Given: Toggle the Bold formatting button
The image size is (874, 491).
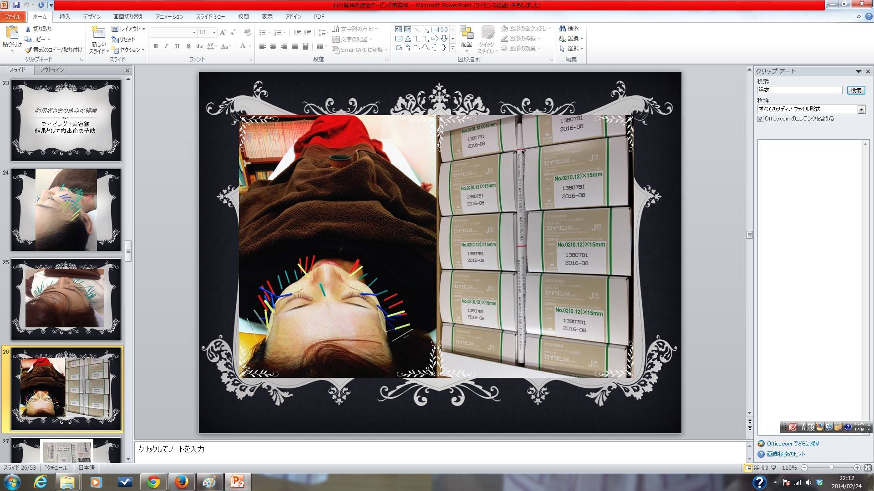Looking at the screenshot, I should [x=156, y=46].
